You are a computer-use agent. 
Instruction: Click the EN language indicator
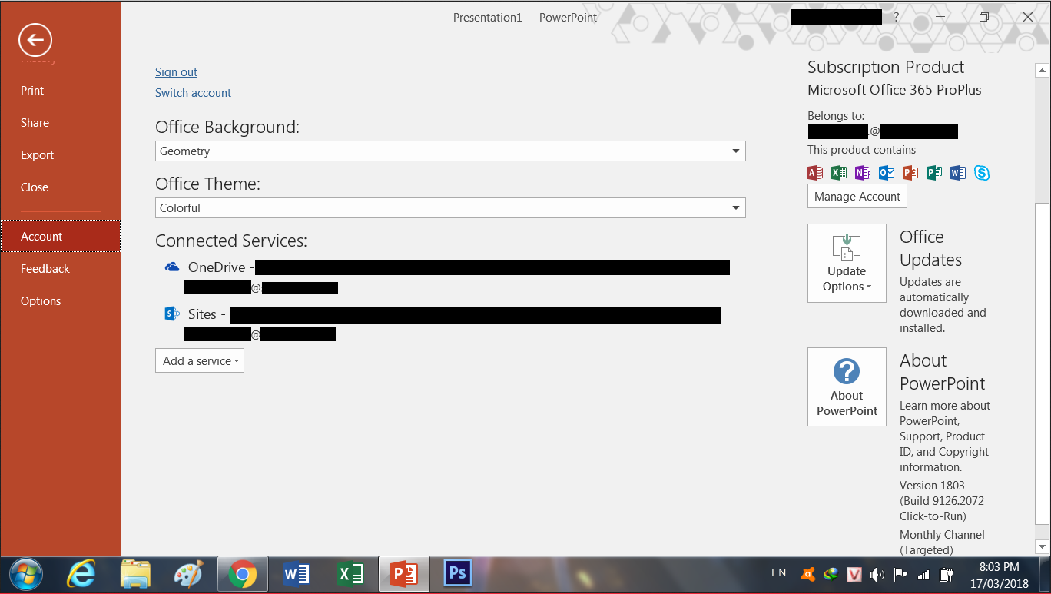tap(778, 572)
